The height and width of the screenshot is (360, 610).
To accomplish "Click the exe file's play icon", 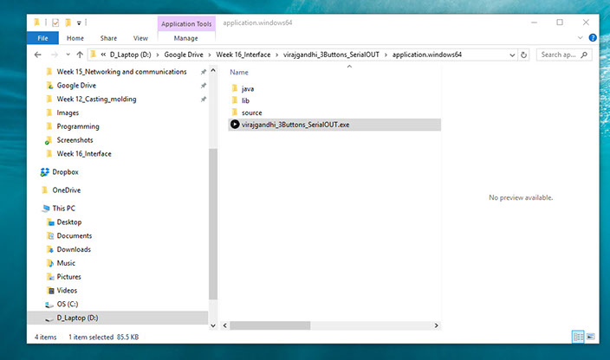I will point(235,125).
